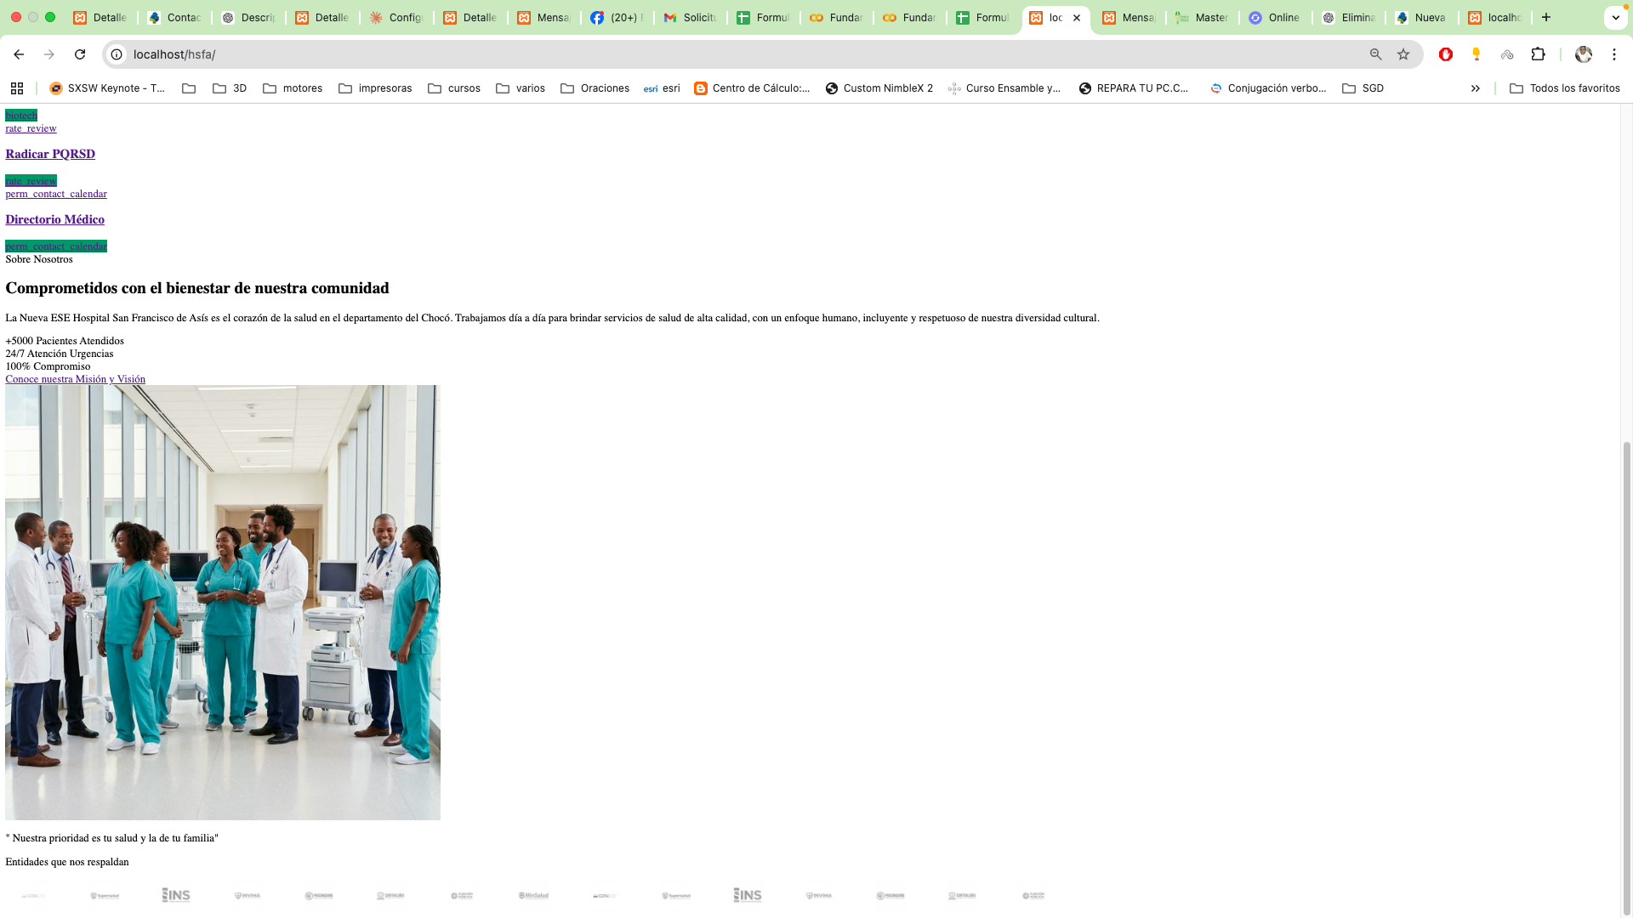Click the yellow lightbulb extension icon

click(1477, 54)
